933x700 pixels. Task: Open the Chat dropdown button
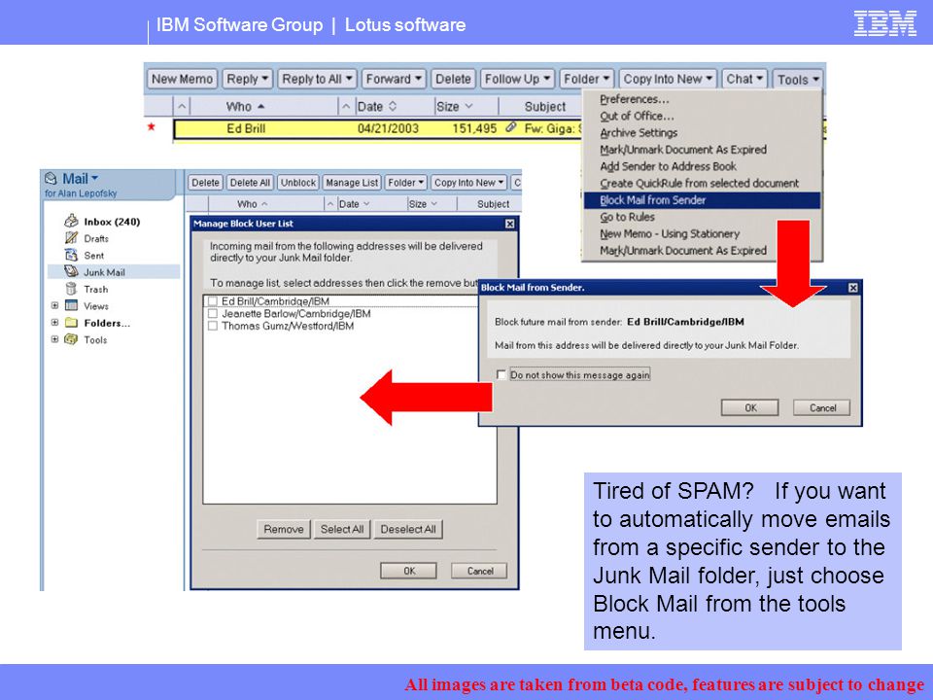(743, 79)
